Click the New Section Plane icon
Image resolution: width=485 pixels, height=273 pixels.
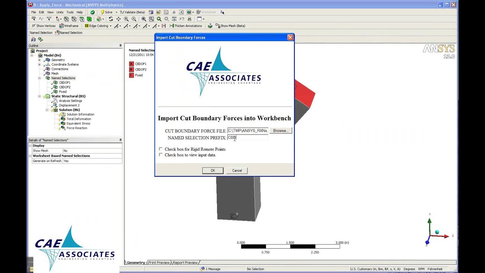coord(151,12)
